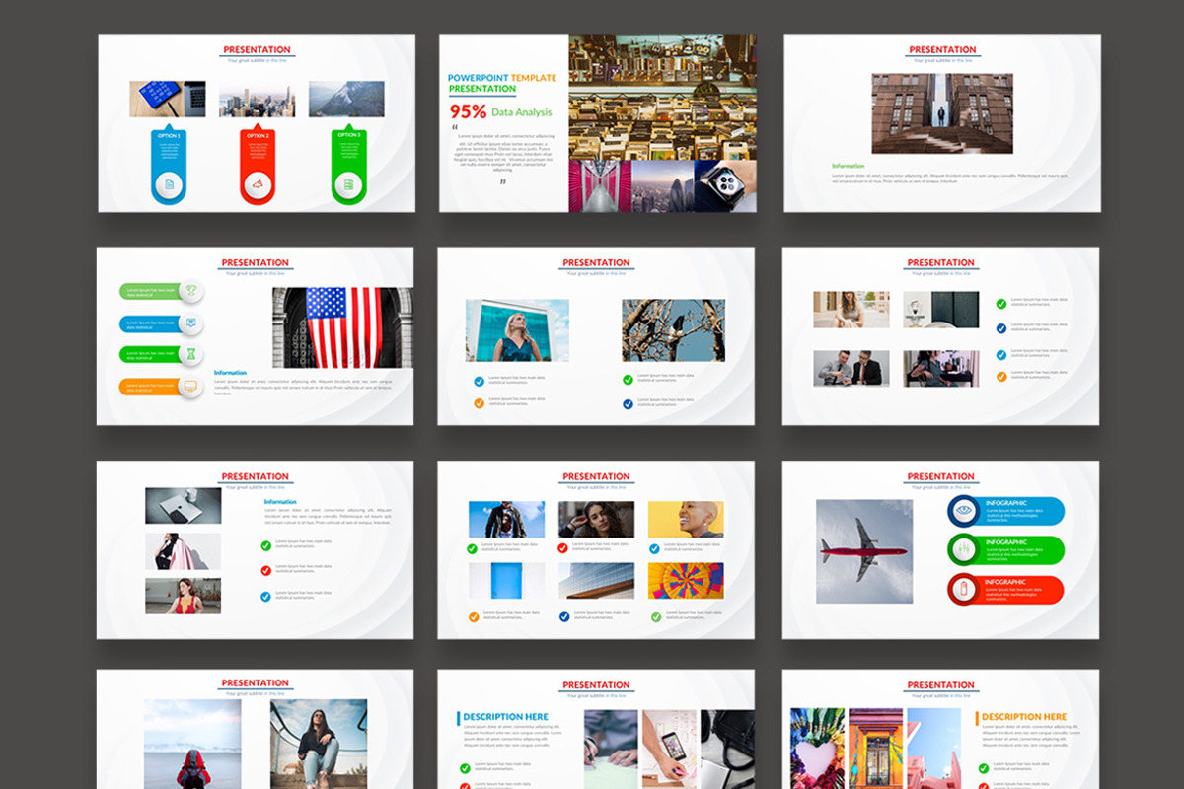Click the mountain photo above Option 3
The width and height of the screenshot is (1184, 789).
(346, 100)
